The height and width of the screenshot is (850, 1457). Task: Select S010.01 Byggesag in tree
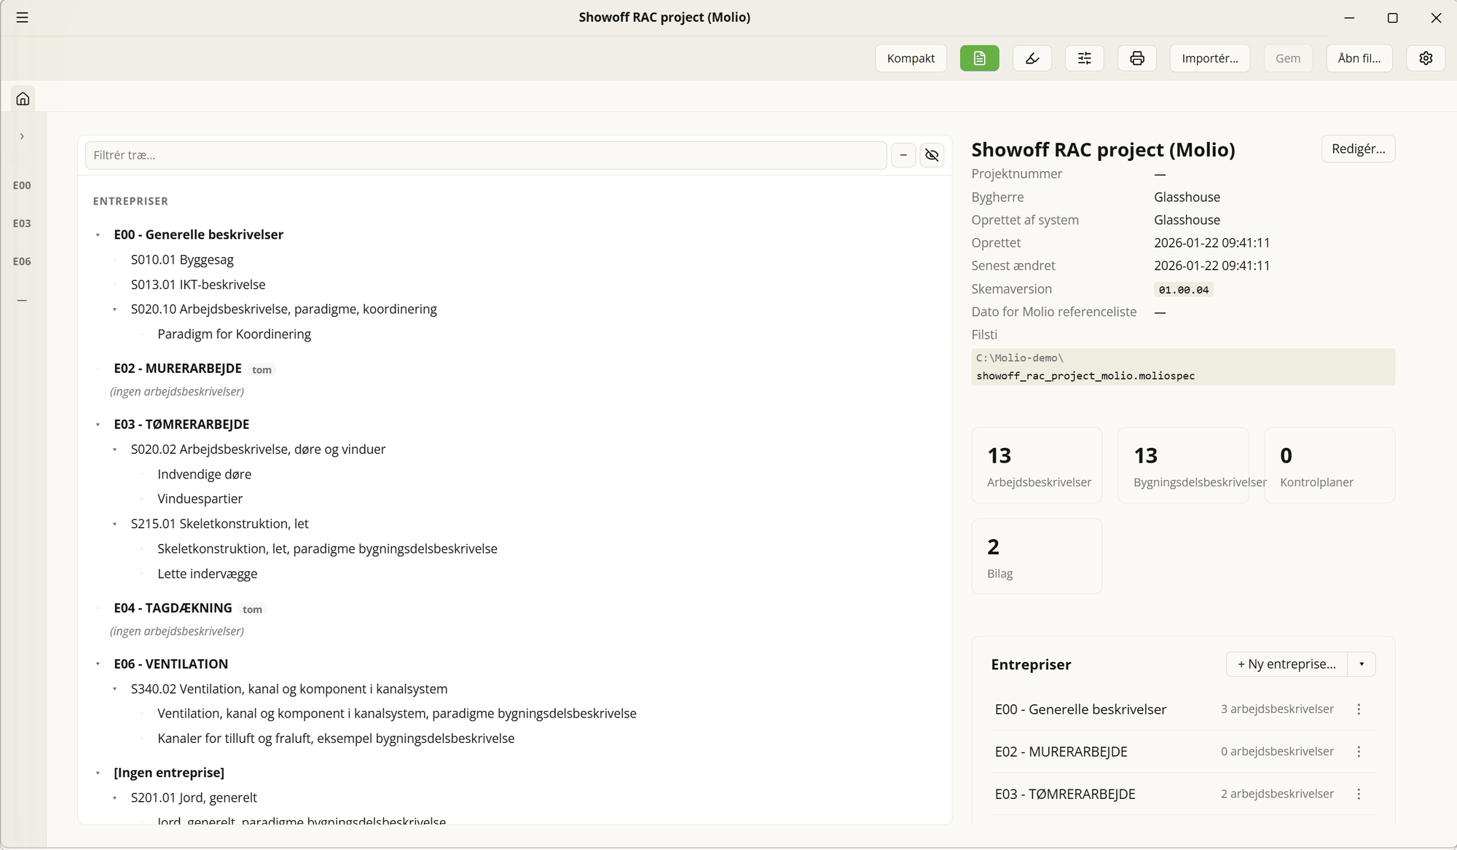point(182,260)
